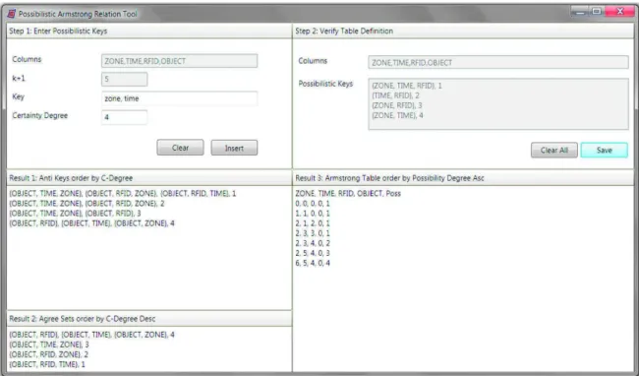Focus the Certainty Degree input field
The width and height of the screenshot is (639, 376).
(x=124, y=117)
